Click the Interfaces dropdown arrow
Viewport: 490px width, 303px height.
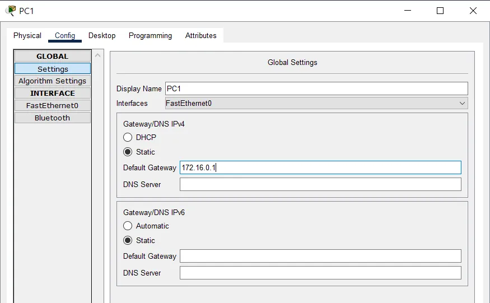(462, 103)
